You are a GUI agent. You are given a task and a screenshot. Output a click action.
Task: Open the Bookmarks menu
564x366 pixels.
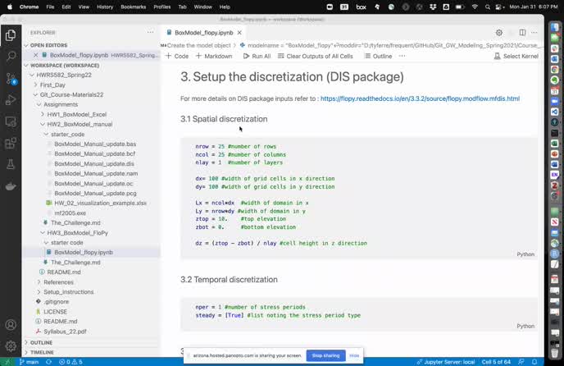coord(133,6)
